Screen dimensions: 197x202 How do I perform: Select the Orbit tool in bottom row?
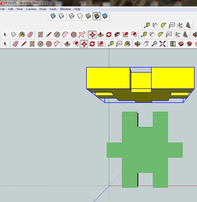click(138, 44)
